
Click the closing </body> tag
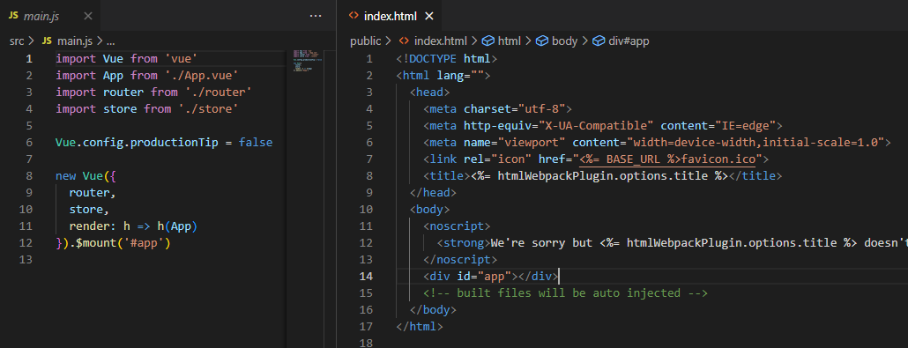pyautogui.click(x=433, y=310)
